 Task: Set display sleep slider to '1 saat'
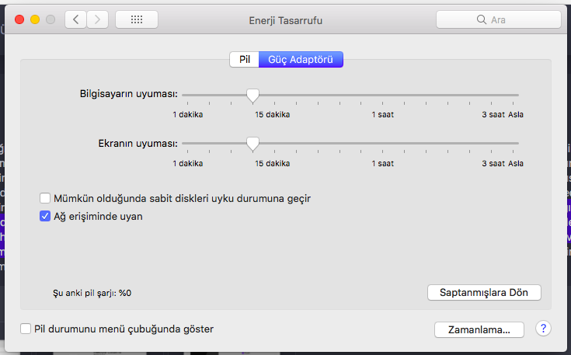click(382, 144)
